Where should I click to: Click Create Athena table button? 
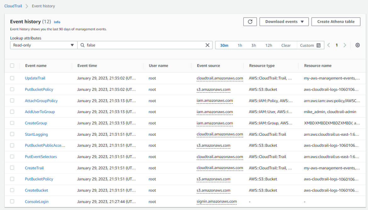(x=336, y=22)
